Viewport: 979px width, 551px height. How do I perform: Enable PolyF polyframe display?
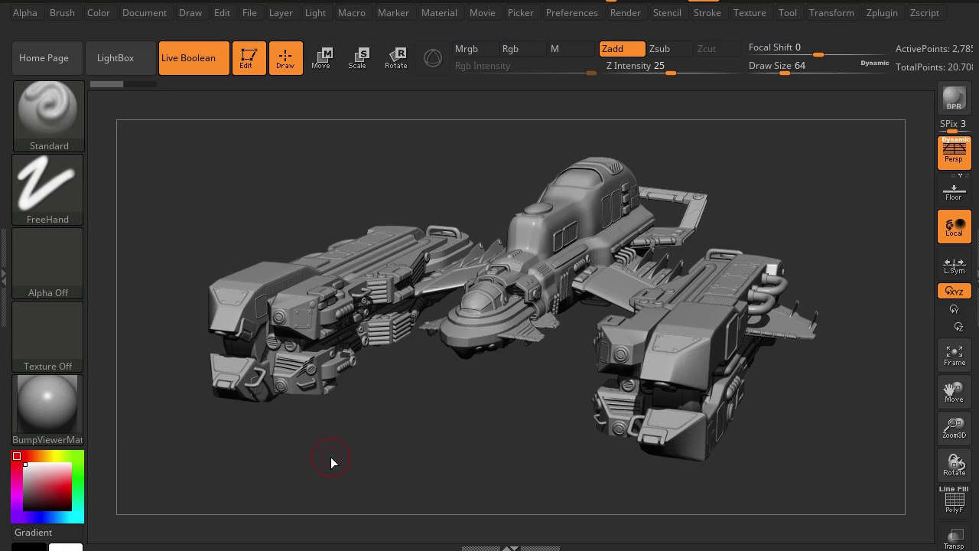tap(954, 501)
